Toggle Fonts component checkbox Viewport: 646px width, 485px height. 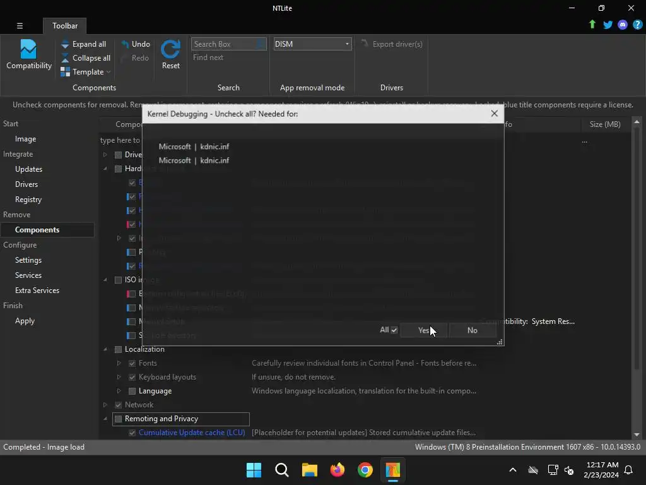click(132, 363)
